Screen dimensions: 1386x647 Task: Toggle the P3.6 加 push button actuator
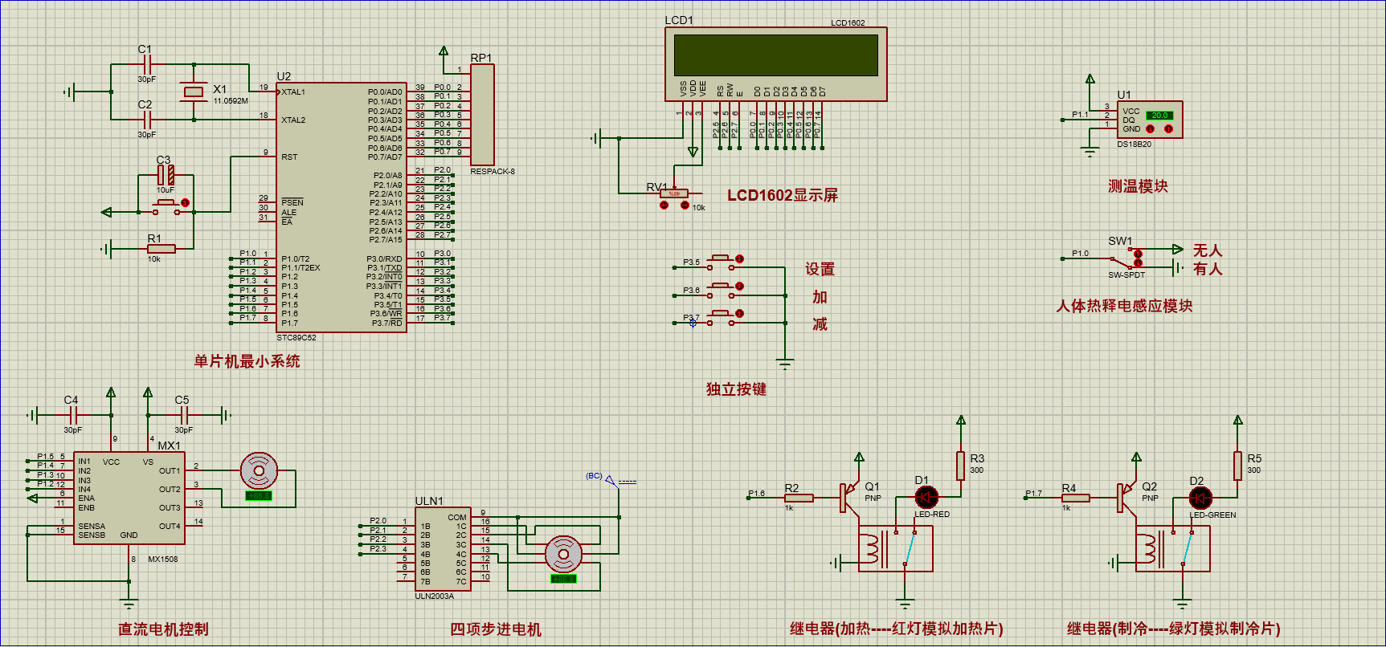coord(740,286)
